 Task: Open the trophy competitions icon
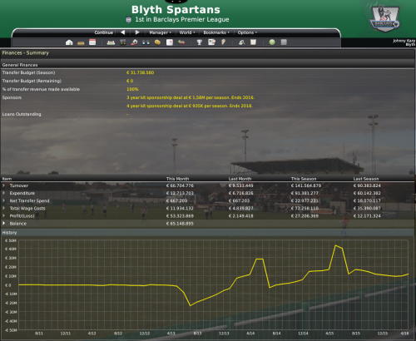pyautogui.click(x=200, y=42)
